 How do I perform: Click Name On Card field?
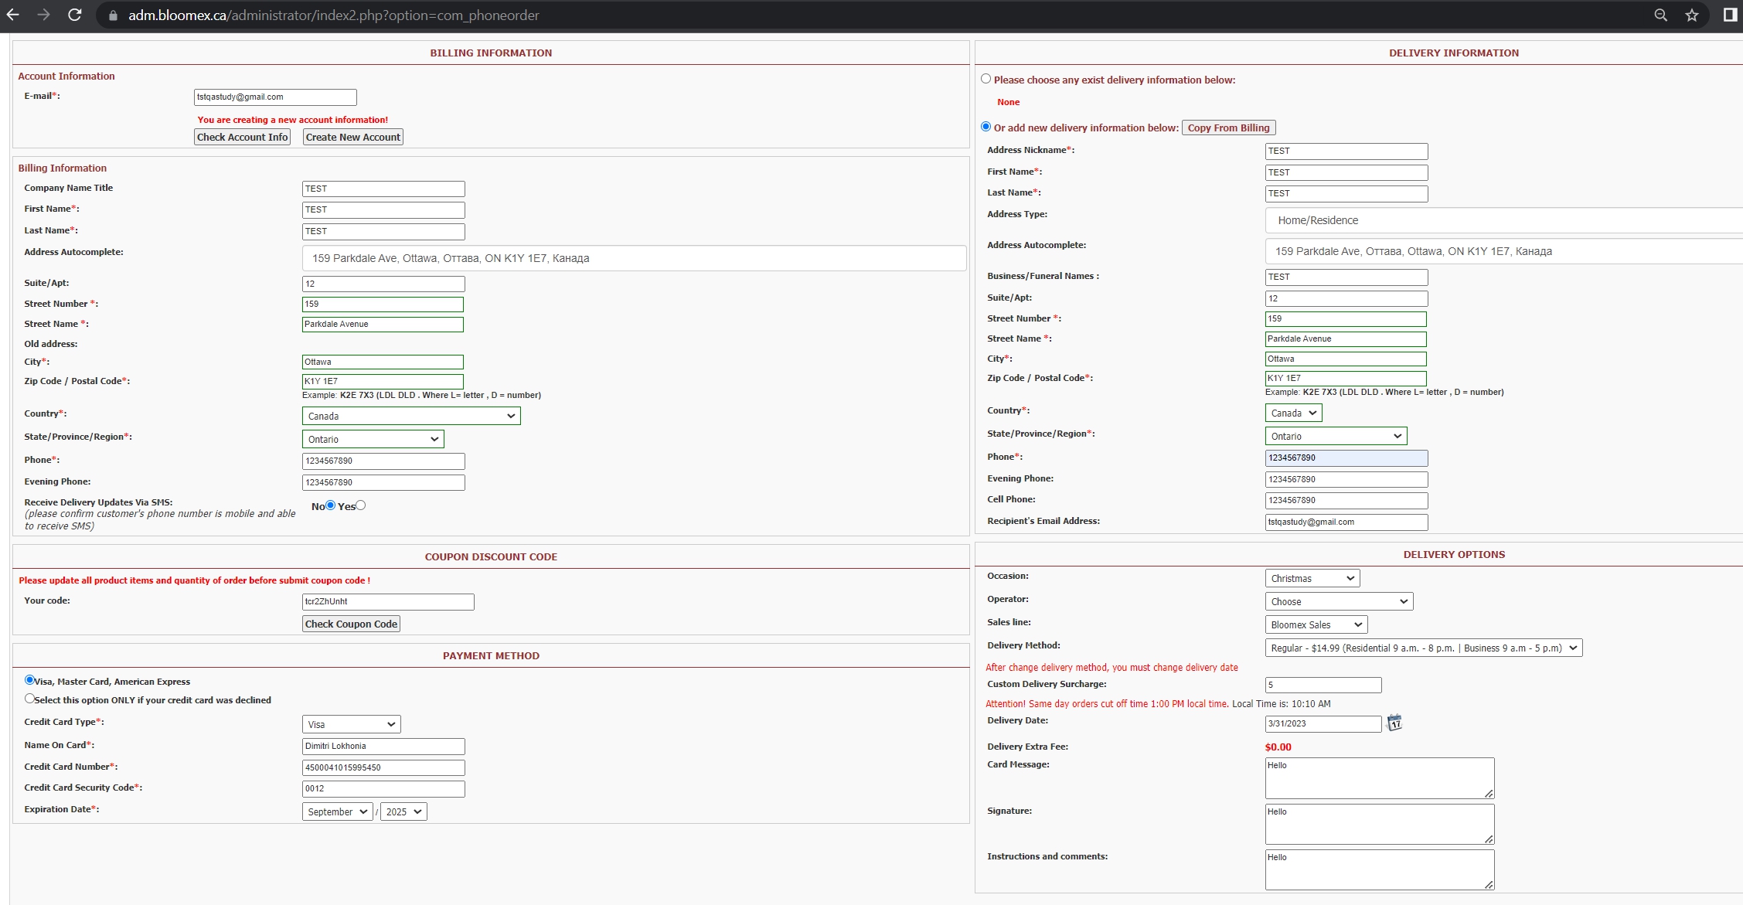[383, 746]
